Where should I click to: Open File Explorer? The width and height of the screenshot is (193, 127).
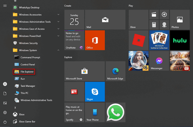pos(24,72)
